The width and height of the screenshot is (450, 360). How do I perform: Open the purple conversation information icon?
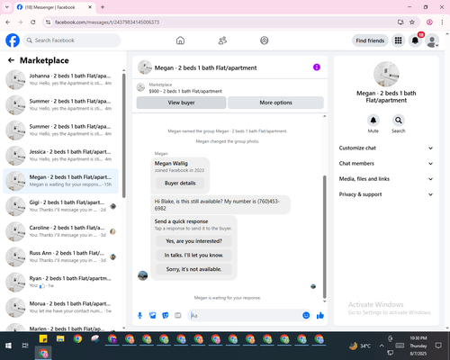[x=317, y=67]
